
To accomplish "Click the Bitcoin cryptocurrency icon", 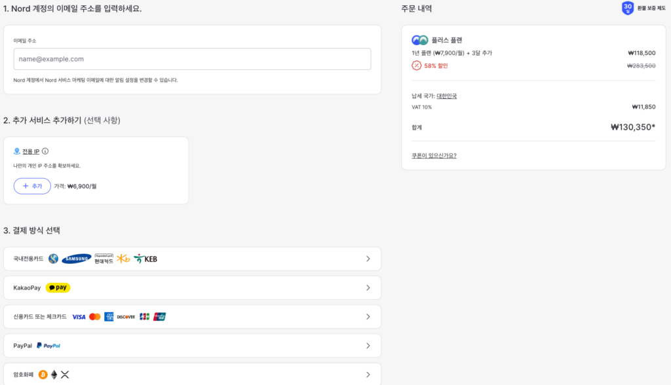I will point(43,375).
